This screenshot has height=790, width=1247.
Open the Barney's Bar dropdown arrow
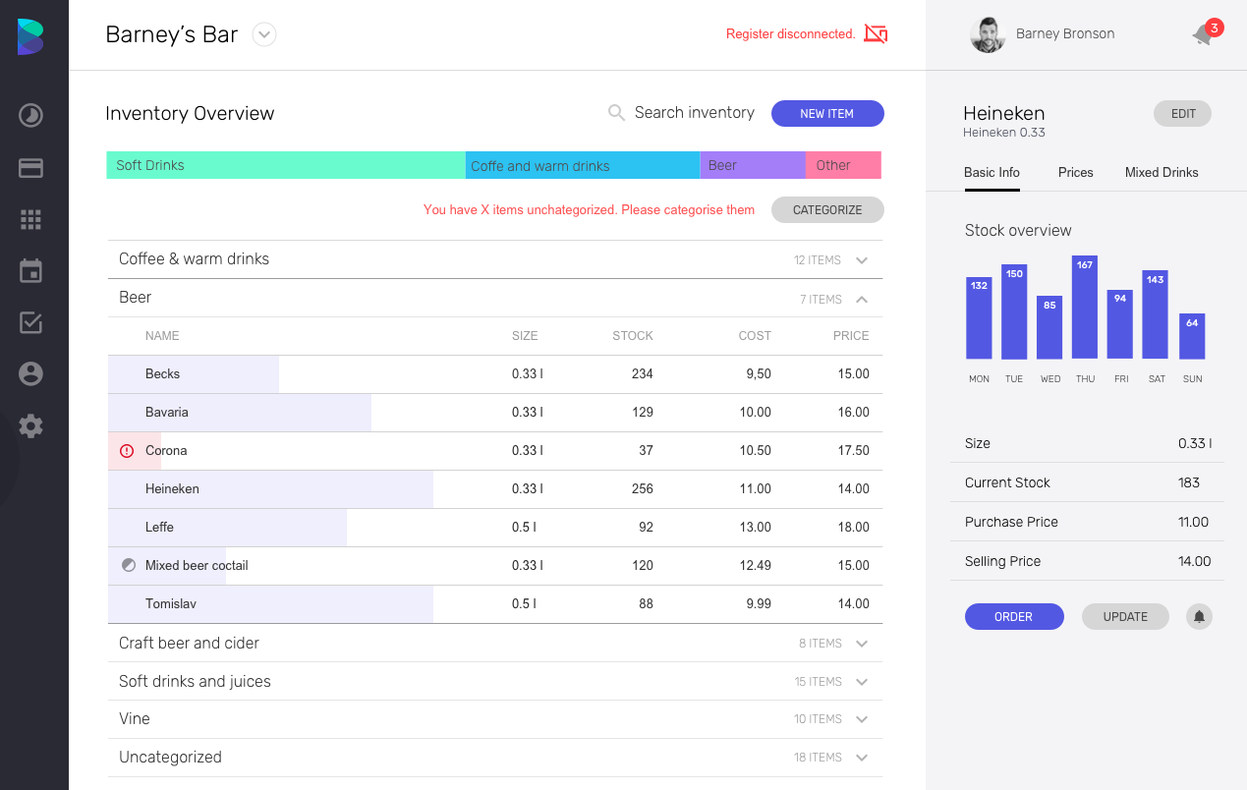(263, 35)
